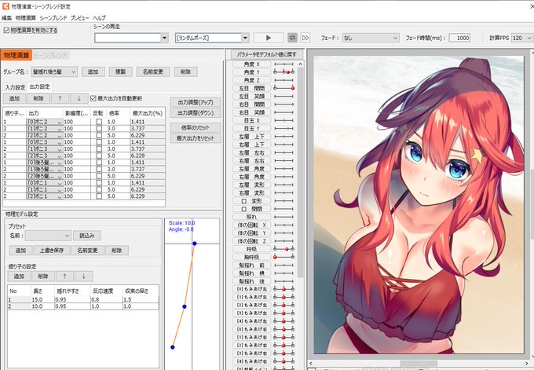Image resolution: width=534 pixels, height=370 pixels.
Task: Open the [ランダムポーズ] dropdown
Action: point(245,38)
